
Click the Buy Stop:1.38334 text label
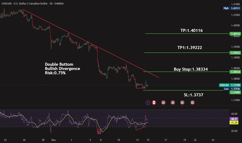pos(191,69)
